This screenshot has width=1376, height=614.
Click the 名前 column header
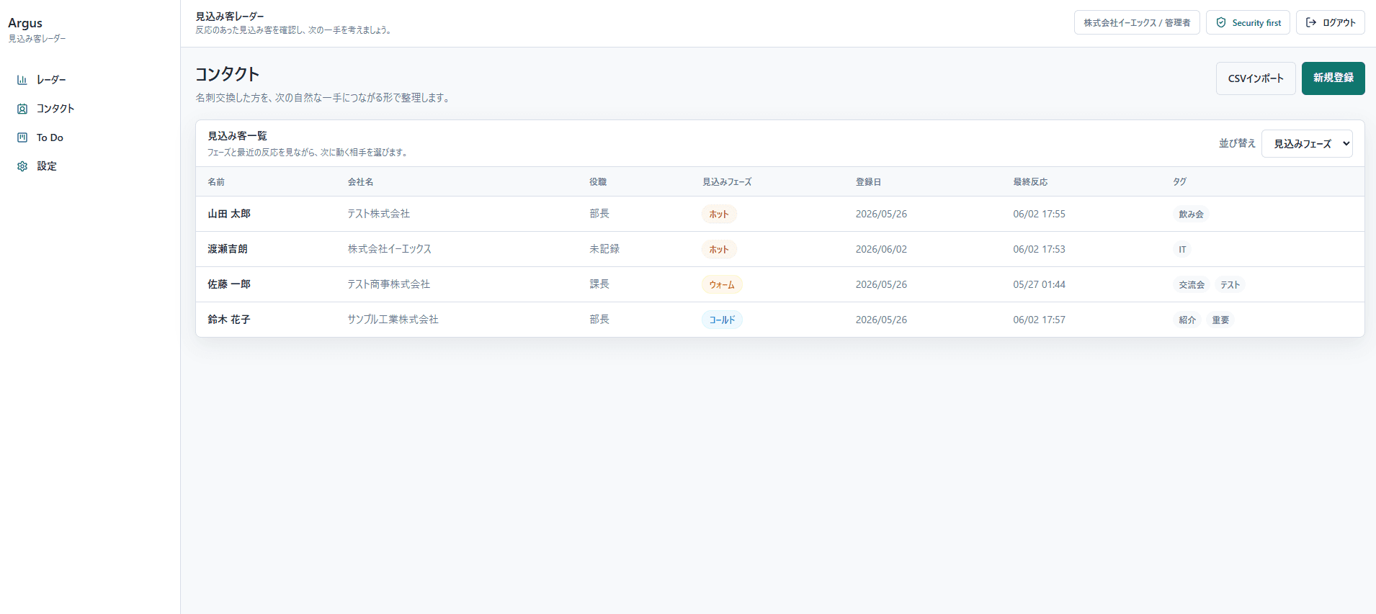click(x=216, y=182)
